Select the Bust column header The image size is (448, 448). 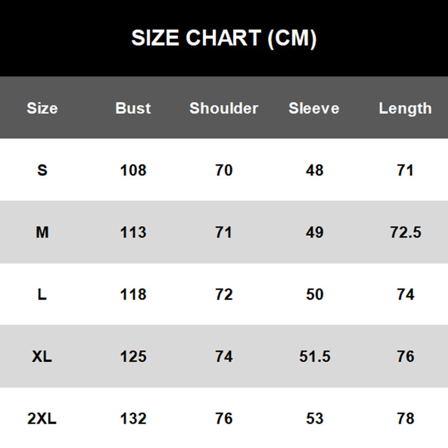pyautogui.click(x=133, y=108)
